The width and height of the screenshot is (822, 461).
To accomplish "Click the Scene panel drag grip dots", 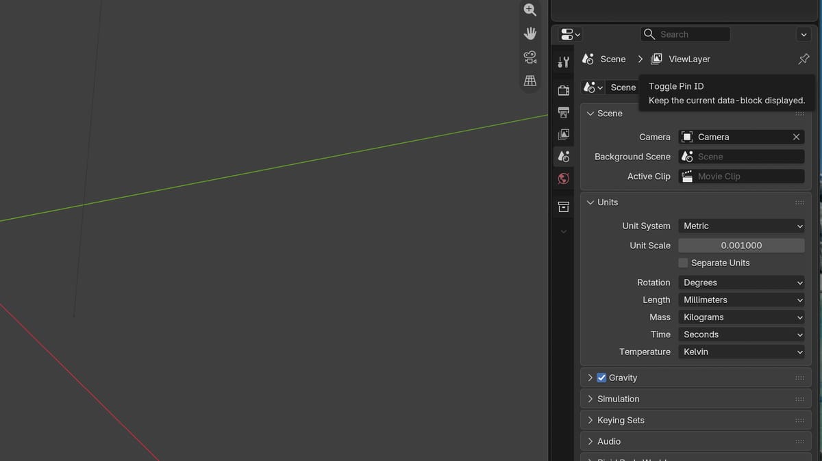I will [799, 114].
